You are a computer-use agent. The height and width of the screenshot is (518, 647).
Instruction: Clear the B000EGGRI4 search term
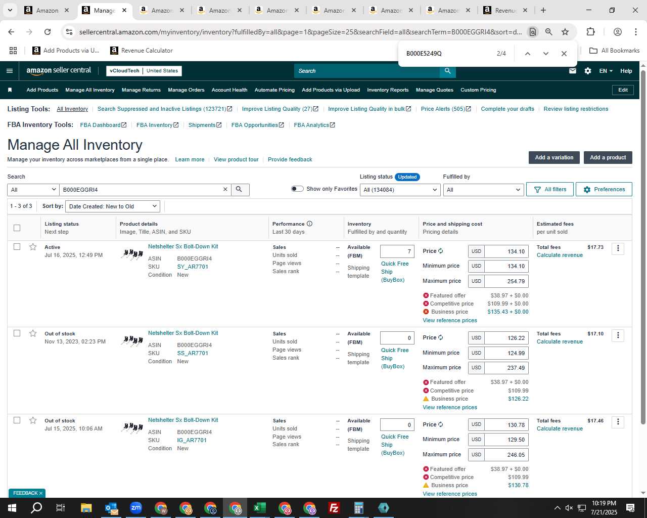(225, 189)
